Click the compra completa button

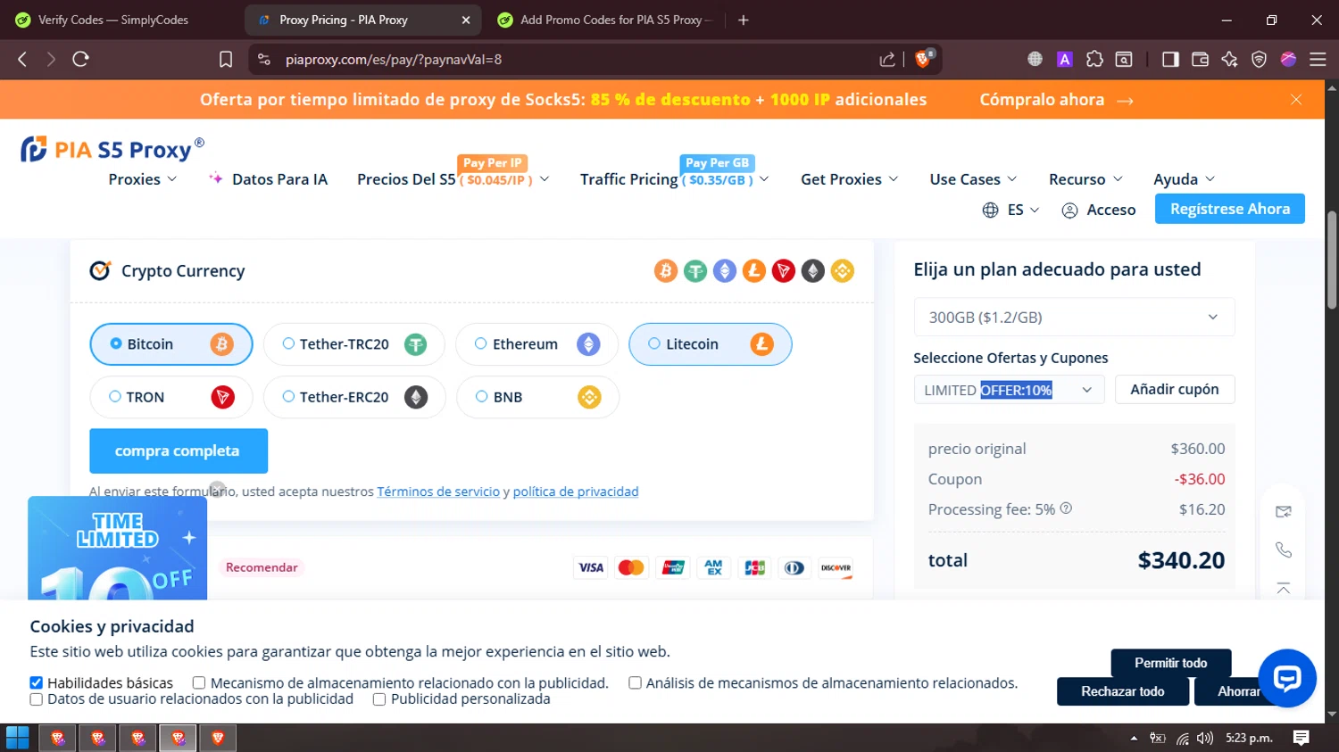[179, 450]
